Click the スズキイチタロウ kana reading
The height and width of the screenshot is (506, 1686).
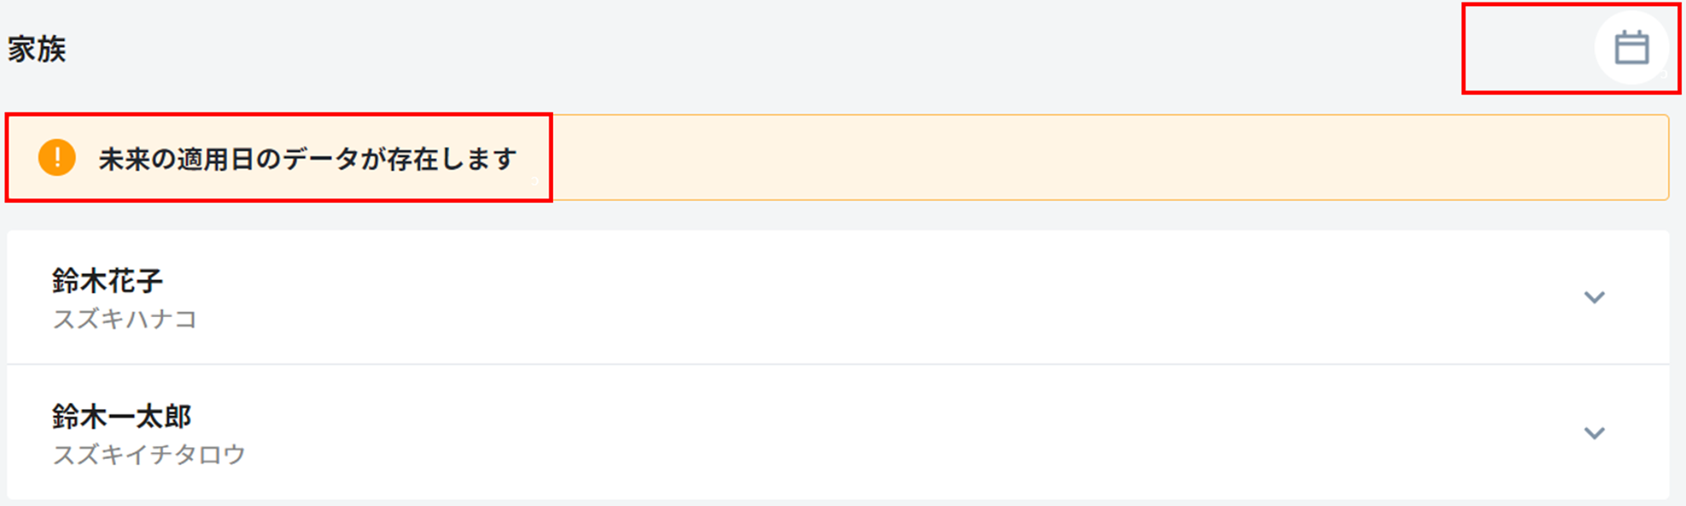pyautogui.click(x=149, y=455)
